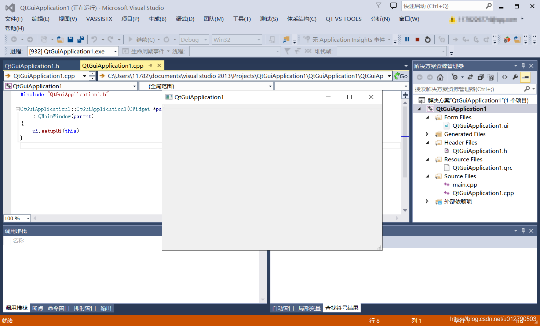Image resolution: width=540 pixels, height=326 pixels.
Task: Click the Pending Changes Filter clock icon
Action: pos(455,77)
